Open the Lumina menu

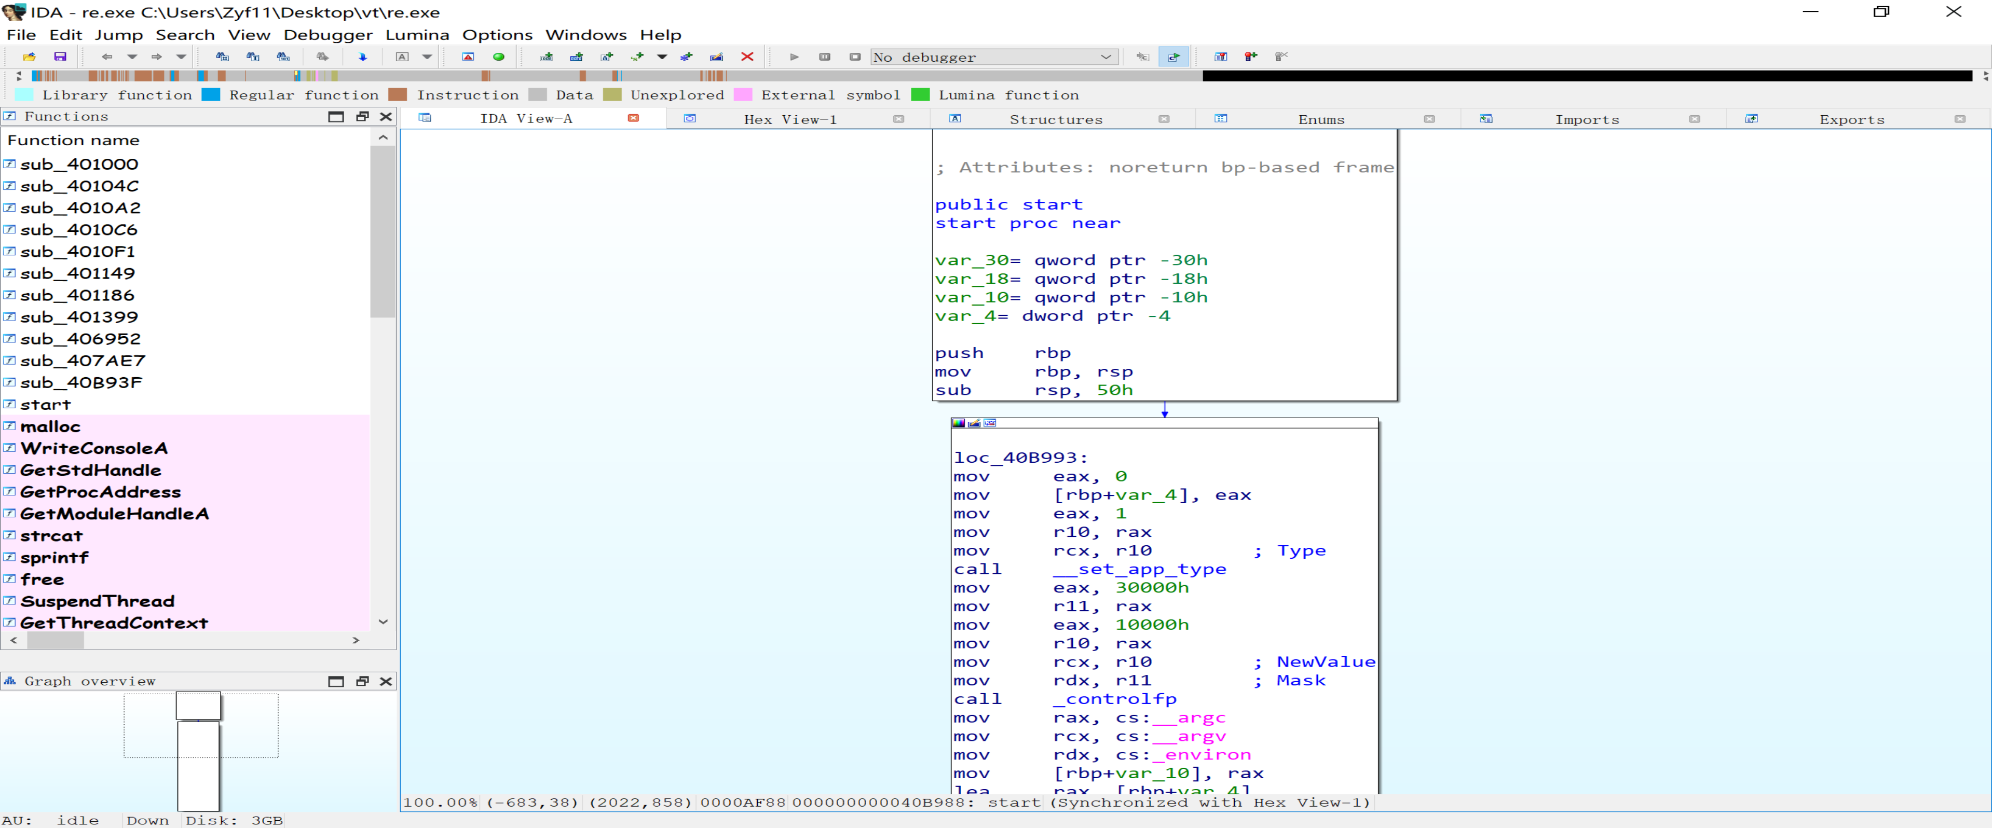(x=417, y=35)
